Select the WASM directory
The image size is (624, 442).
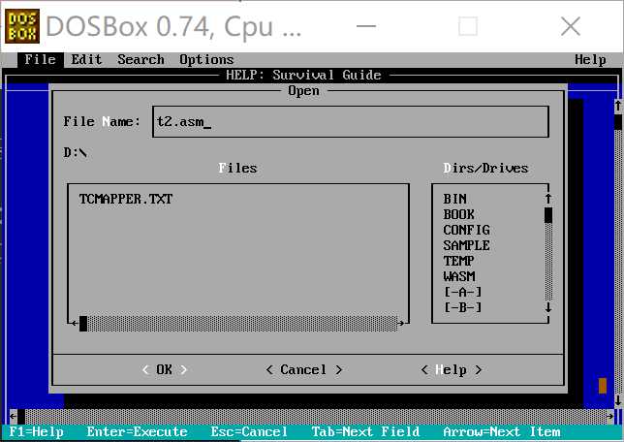point(459,276)
